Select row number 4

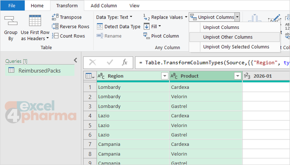click(90, 115)
